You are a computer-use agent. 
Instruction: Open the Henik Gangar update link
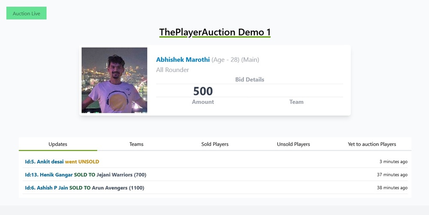coord(48,175)
